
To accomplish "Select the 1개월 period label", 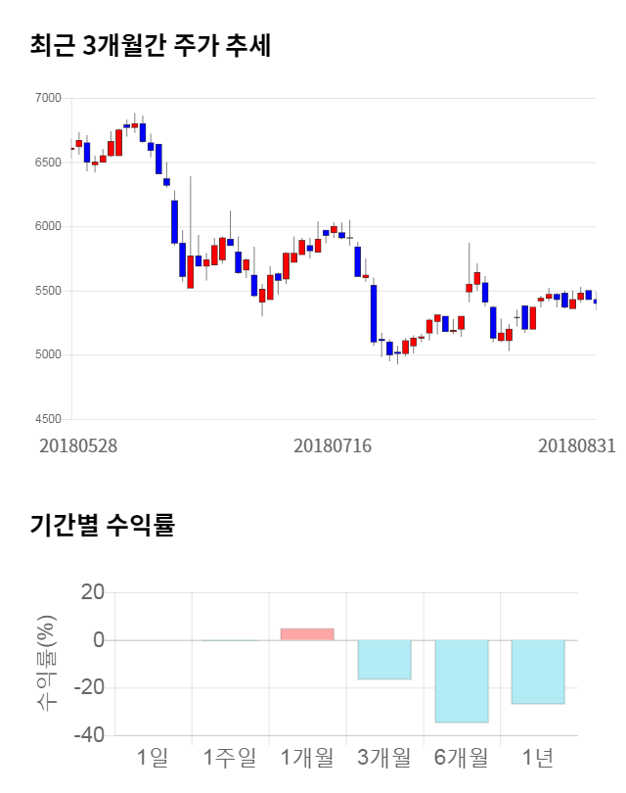I will (307, 757).
